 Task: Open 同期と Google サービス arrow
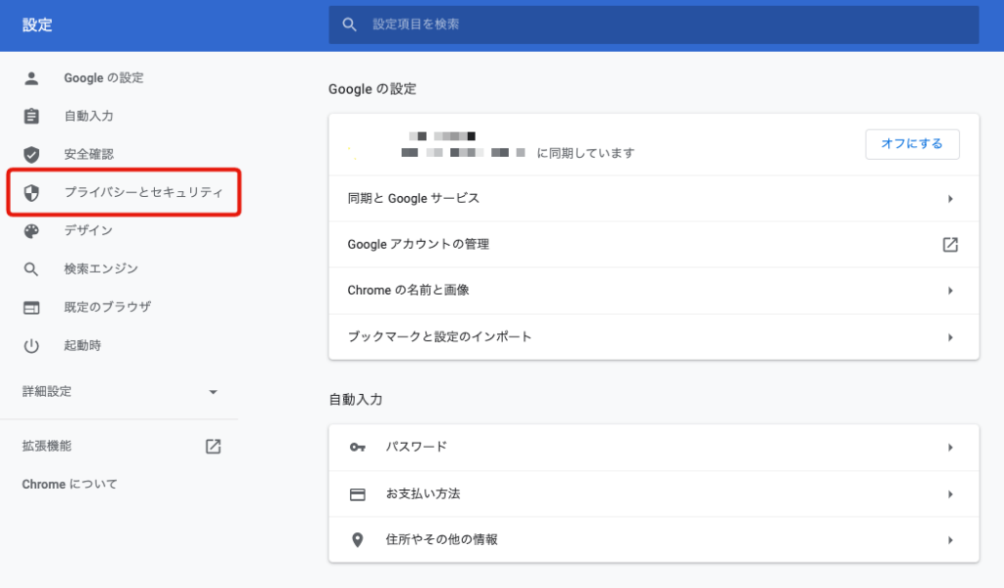click(949, 199)
